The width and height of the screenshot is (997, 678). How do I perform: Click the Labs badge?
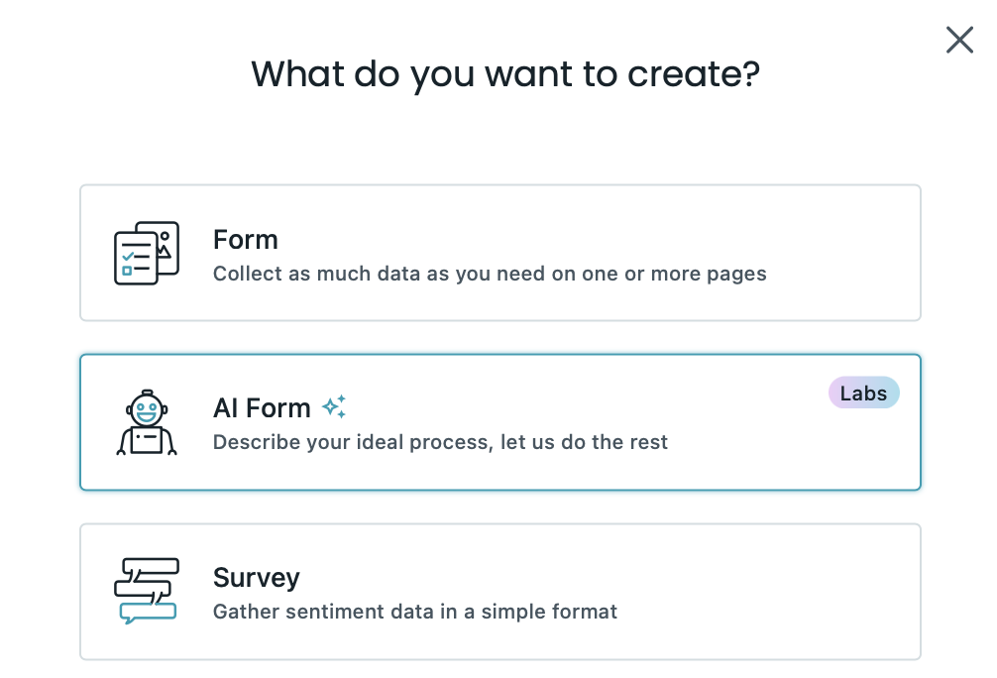[863, 394]
